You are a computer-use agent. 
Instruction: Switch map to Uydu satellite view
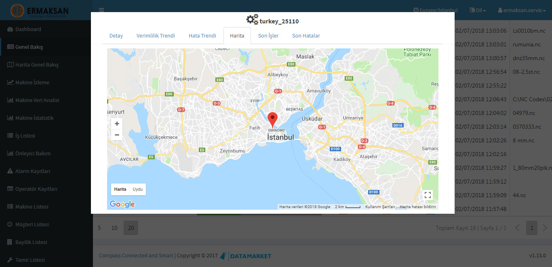137,189
